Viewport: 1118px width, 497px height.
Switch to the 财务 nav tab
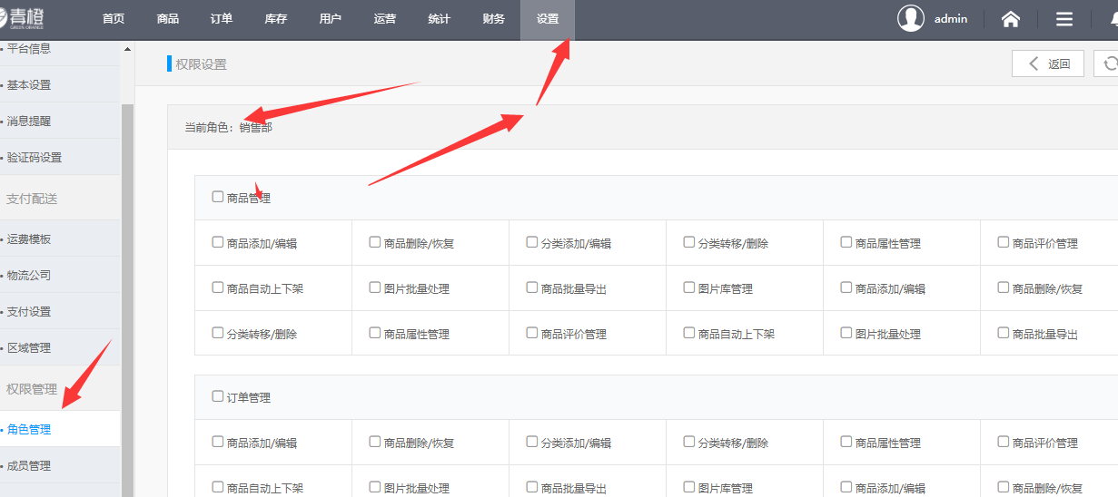(x=494, y=19)
